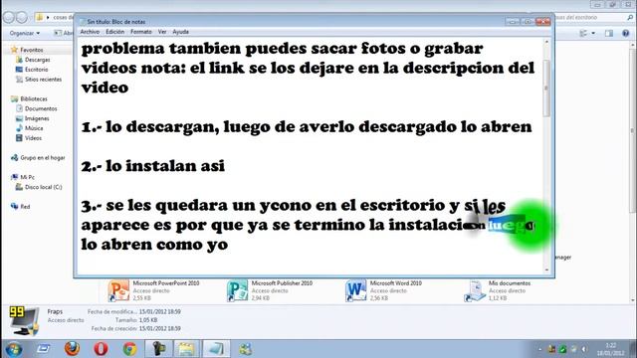Click the Windows Start button
The height and width of the screenshot is (358, 637).
(13, 349)
